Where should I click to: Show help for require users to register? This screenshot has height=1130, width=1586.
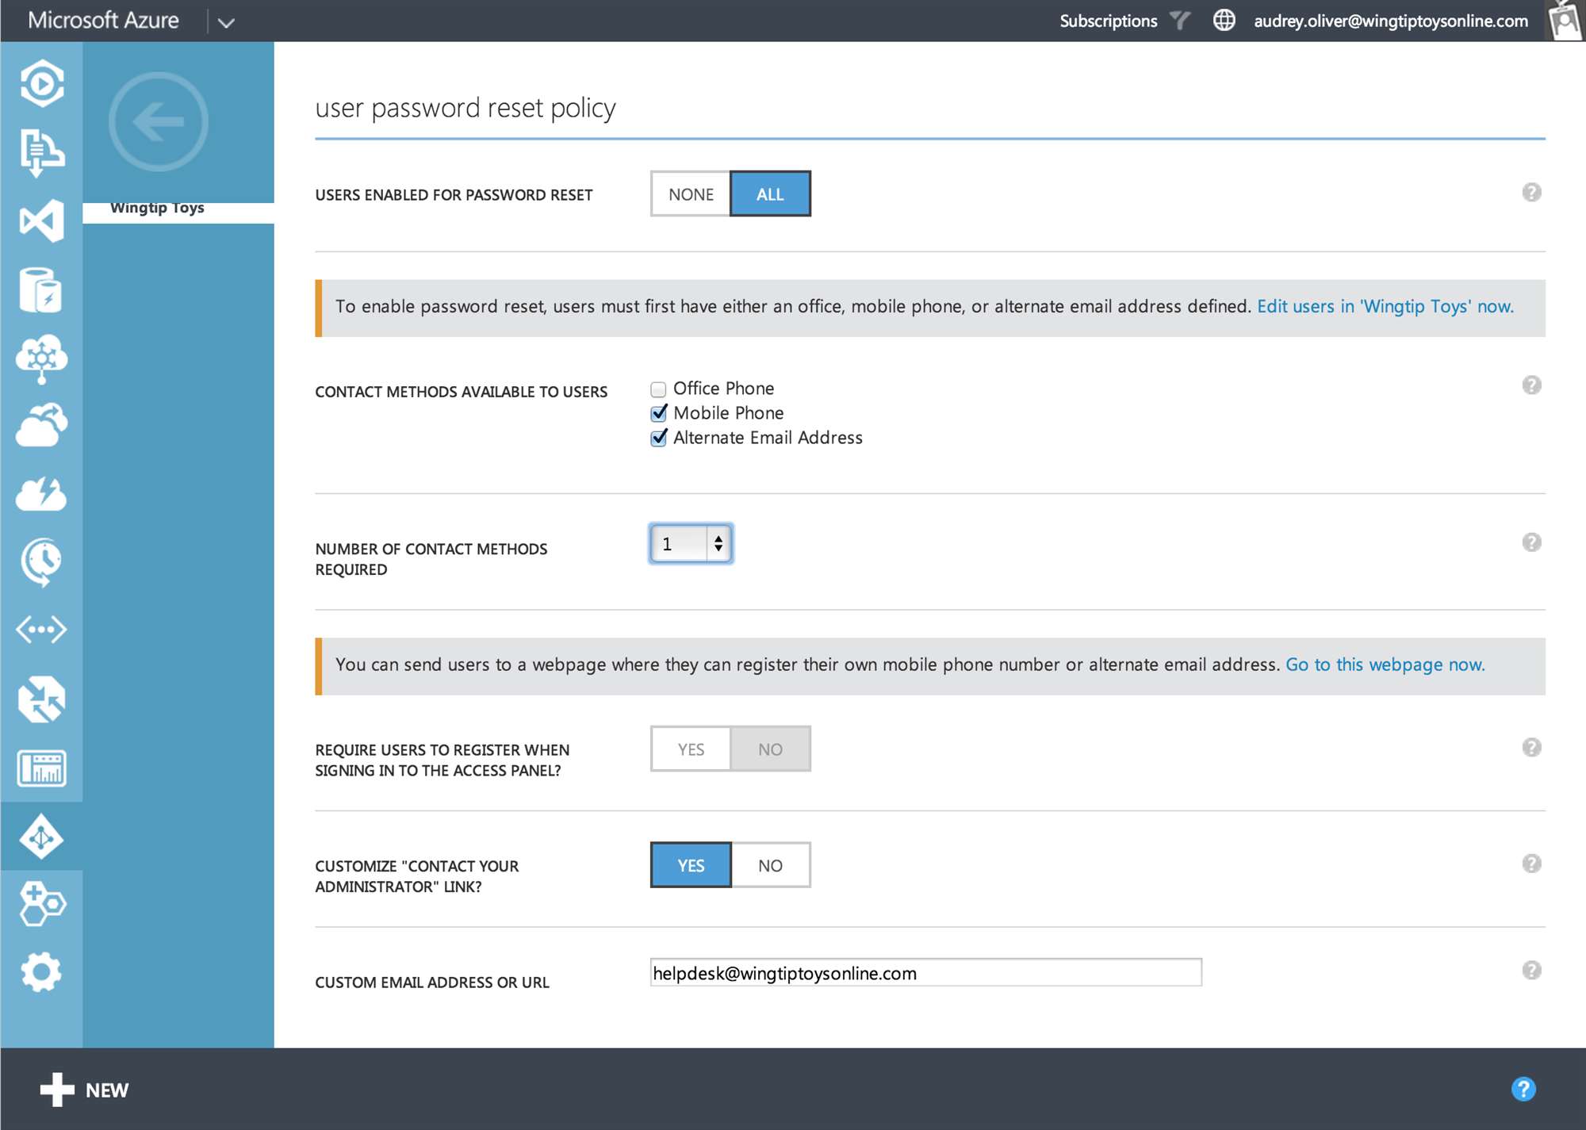pos(1531,748)
